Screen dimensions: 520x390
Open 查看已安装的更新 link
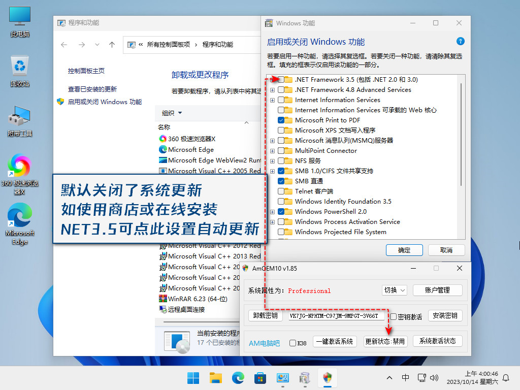92,89
